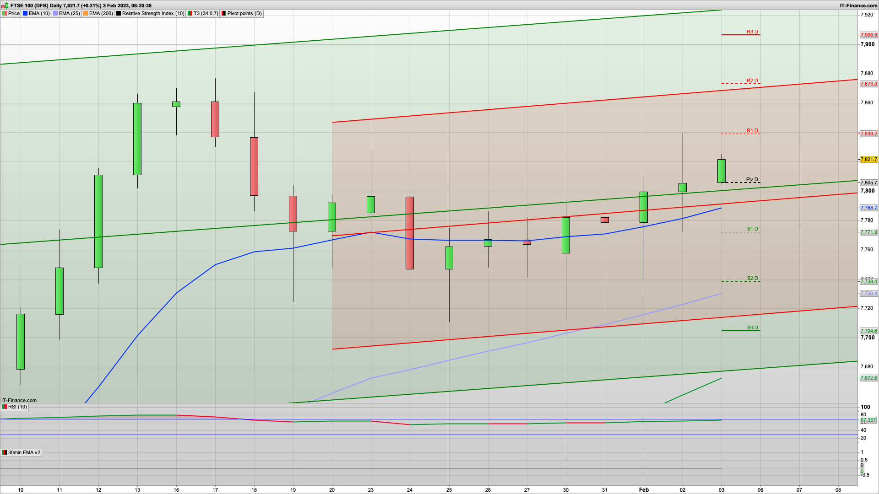
Task: Click the blue EMA (10) color swatch
Action: 25,13
